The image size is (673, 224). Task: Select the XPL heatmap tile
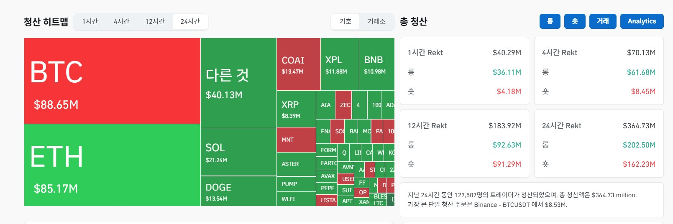click(x=340, y=64)
